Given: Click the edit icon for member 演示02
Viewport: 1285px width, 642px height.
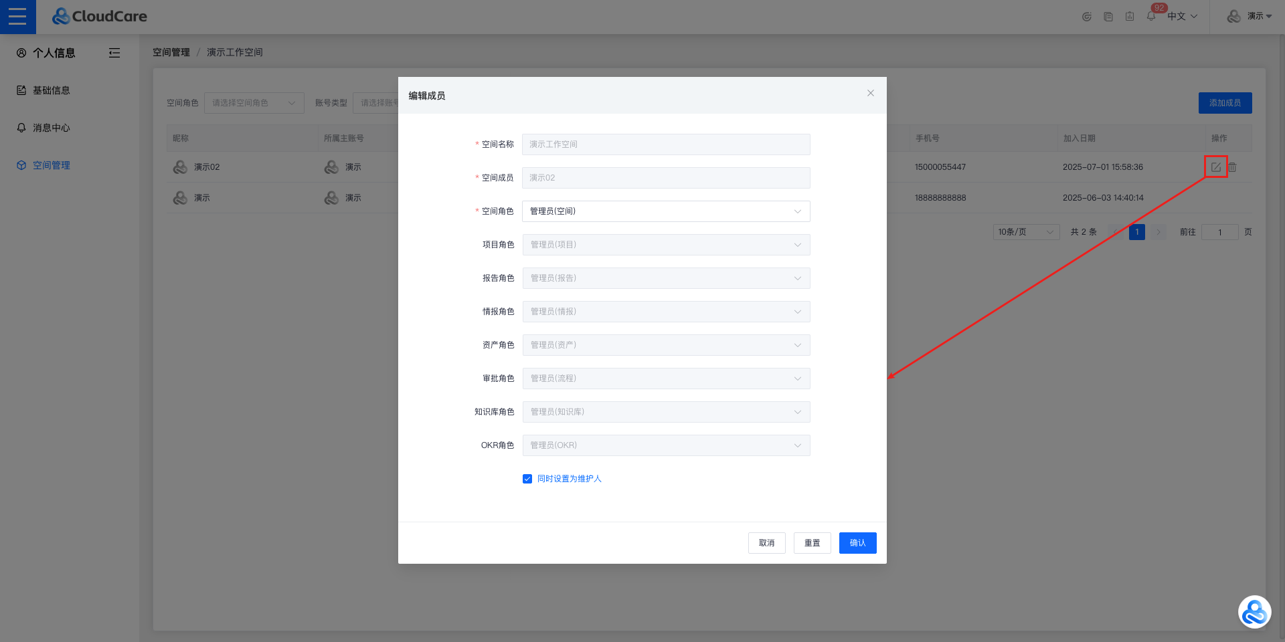Looking at the screenshot, I should [x=1215, y=167].
